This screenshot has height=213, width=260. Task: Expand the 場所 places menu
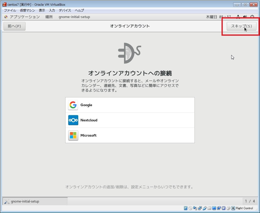[x=49, y=17]
